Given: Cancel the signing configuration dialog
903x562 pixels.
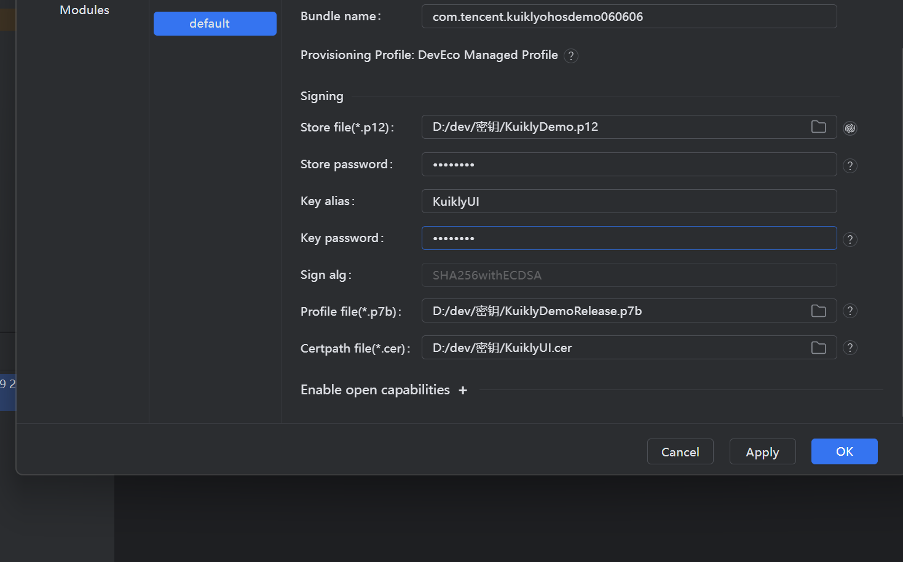Looking at the screenshot, I should (680, 451).
